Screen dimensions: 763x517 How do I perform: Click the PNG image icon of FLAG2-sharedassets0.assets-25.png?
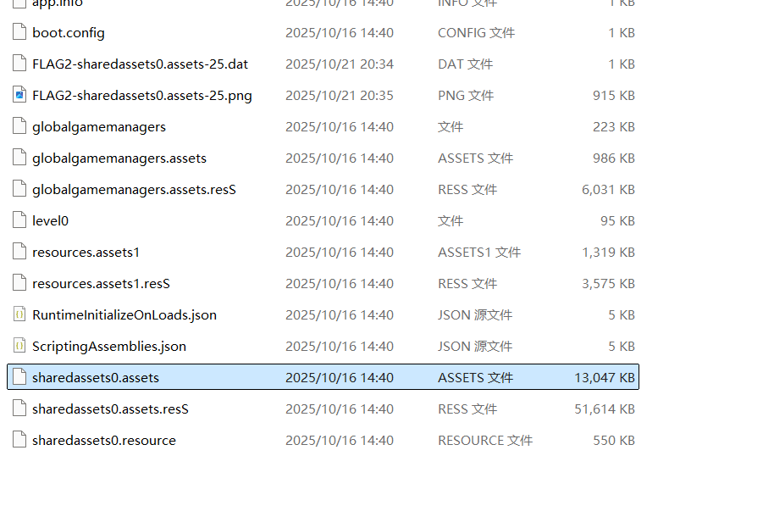[x=19, y=95]
